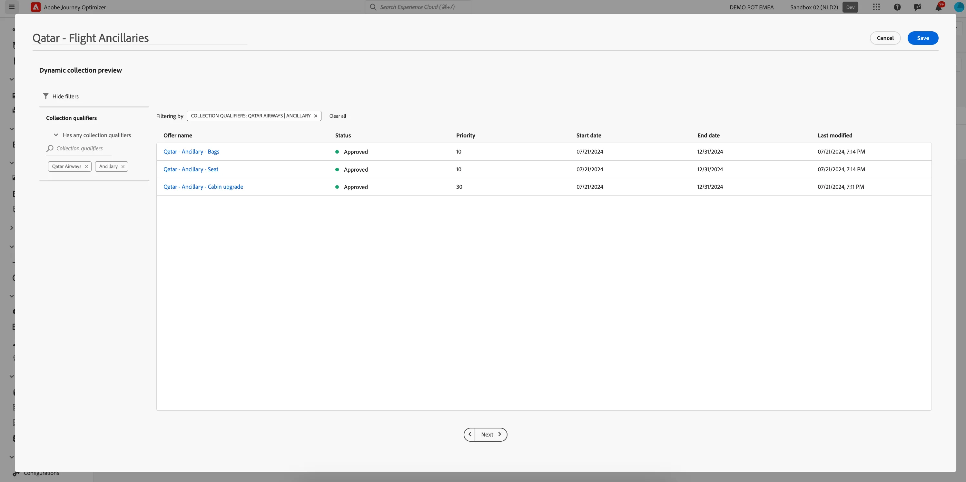Screen dimensions: 966x482
Task: Click priority 30 of Cabin upgrade row
Action: 459,187
